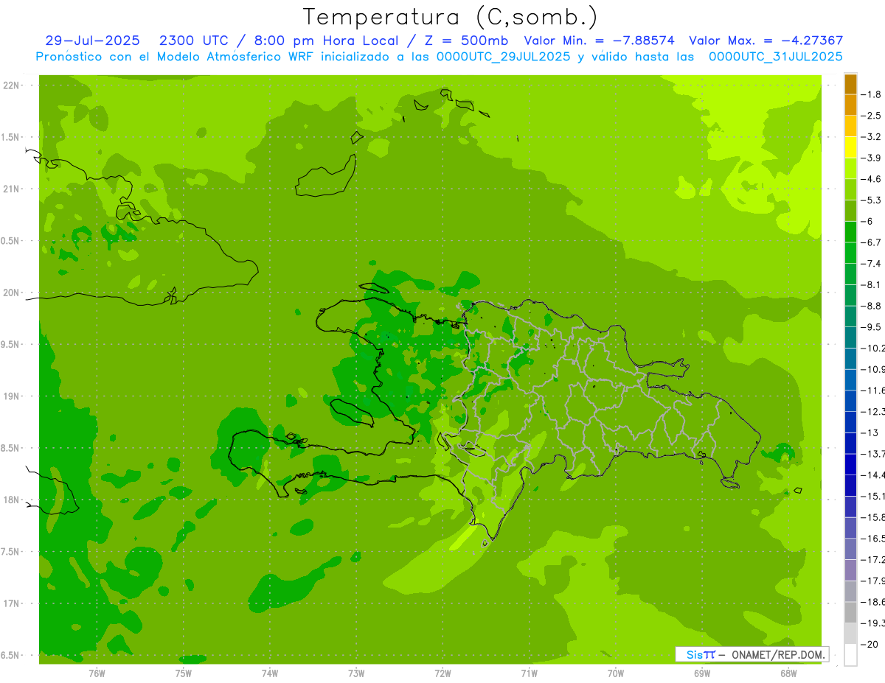Click the amber swatch between -2.5 and -3.2
885x683 pixels.
tap(850, 126)
